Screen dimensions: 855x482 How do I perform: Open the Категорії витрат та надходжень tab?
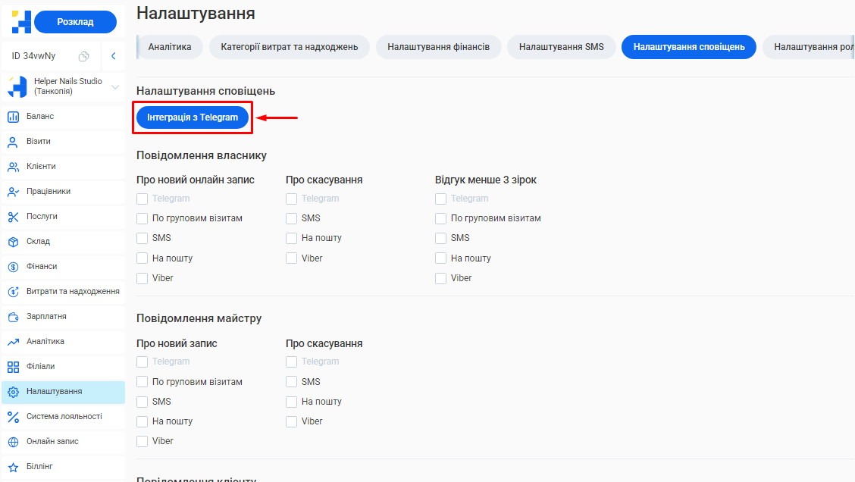[x=289, y=47]
